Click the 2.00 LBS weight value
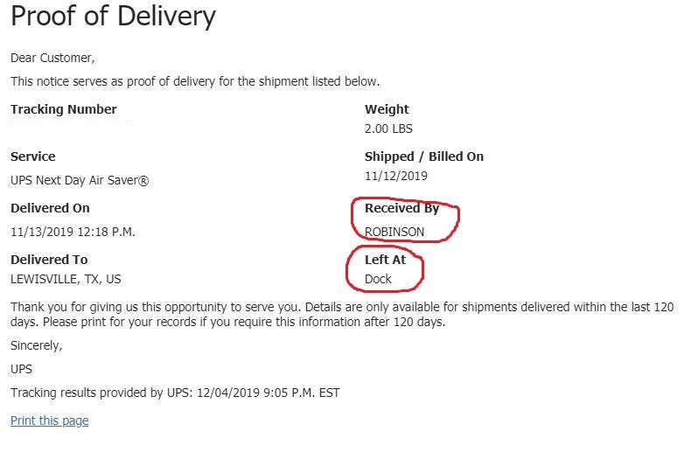 coord(388,129)
